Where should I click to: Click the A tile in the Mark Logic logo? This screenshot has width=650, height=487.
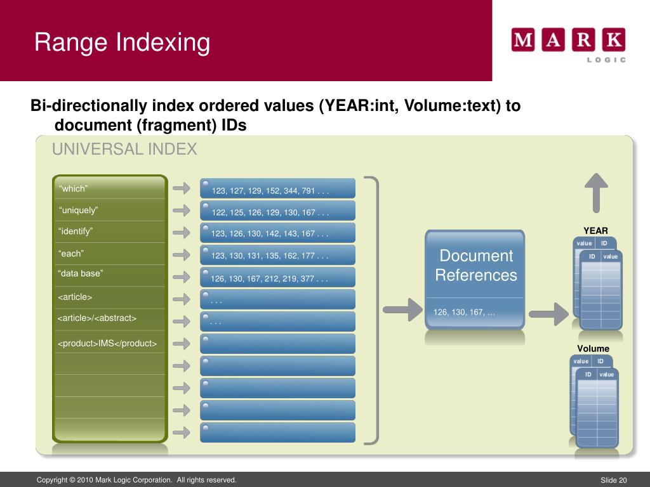[x=553, y=40]
